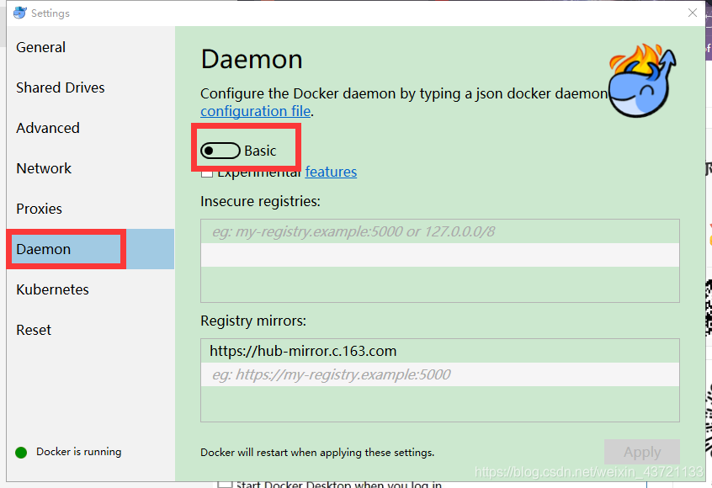Image resolution: width=712 pixels, height=488 pixels.
Task: Click the Insecure registries input field
Action: [x=439, y=231]
